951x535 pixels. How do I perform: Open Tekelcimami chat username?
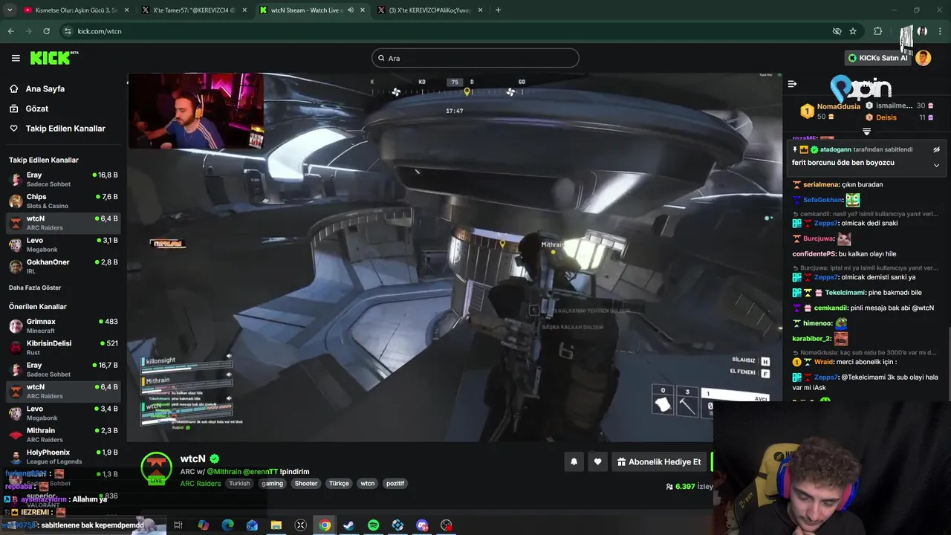click(x=845, y=293)
